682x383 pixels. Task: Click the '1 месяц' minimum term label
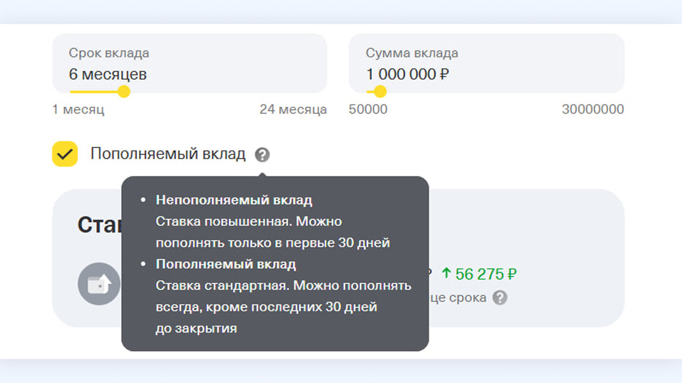click(x=78, y=109)
